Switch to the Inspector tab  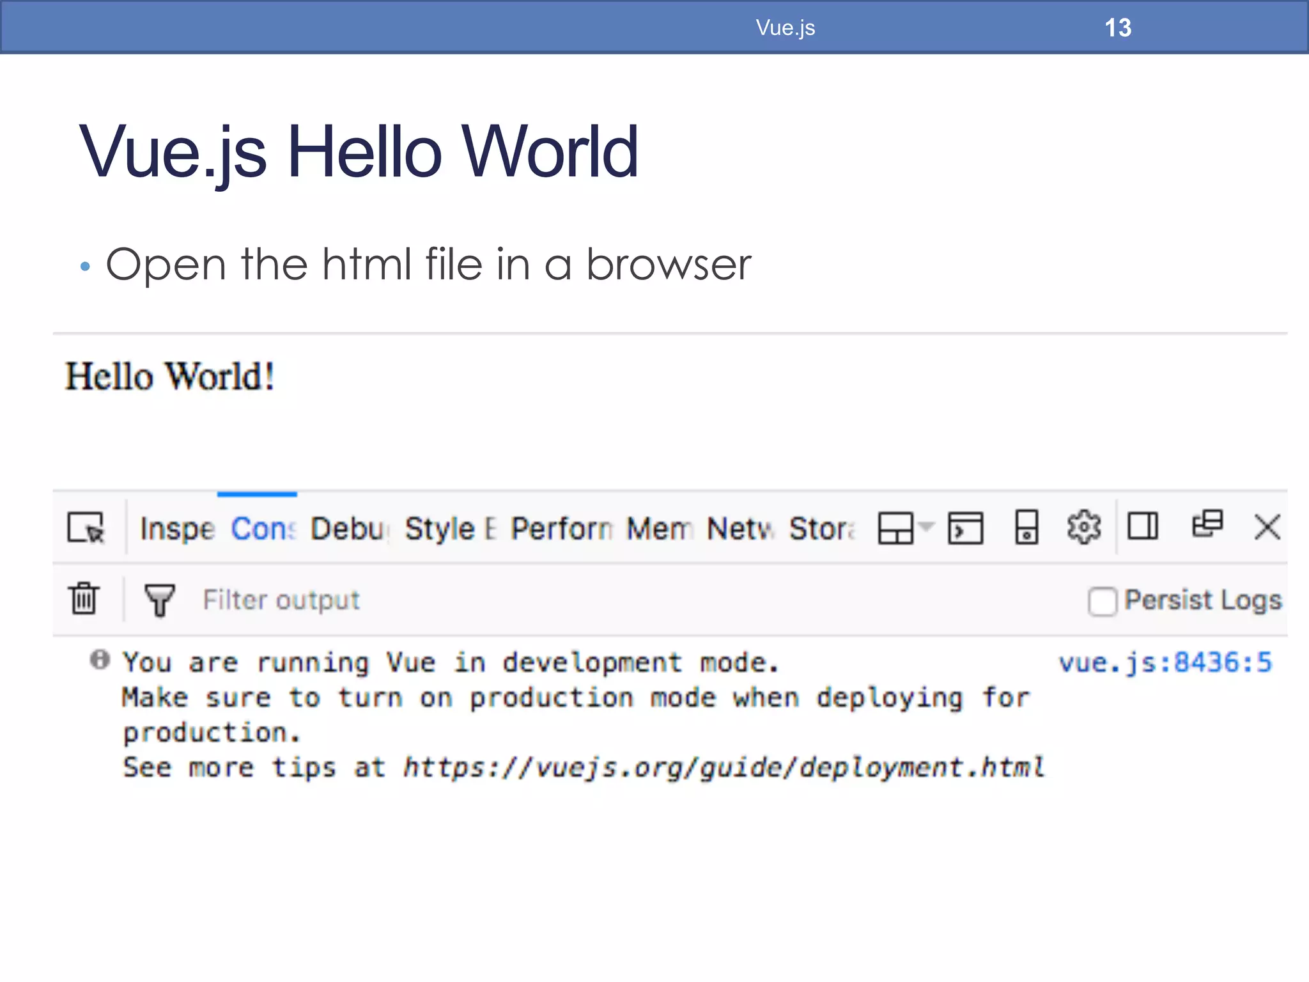(177, 529)
